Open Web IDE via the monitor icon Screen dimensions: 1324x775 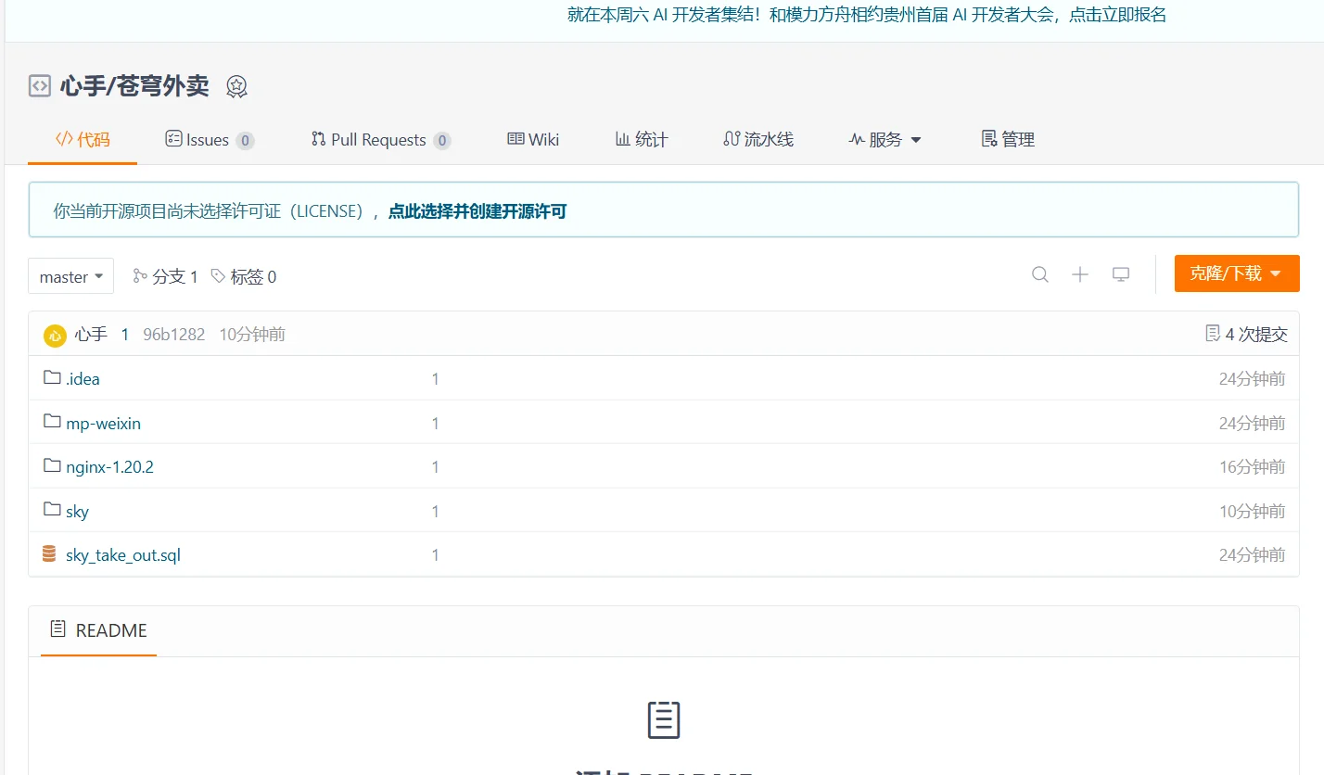tap(1121, 274)
